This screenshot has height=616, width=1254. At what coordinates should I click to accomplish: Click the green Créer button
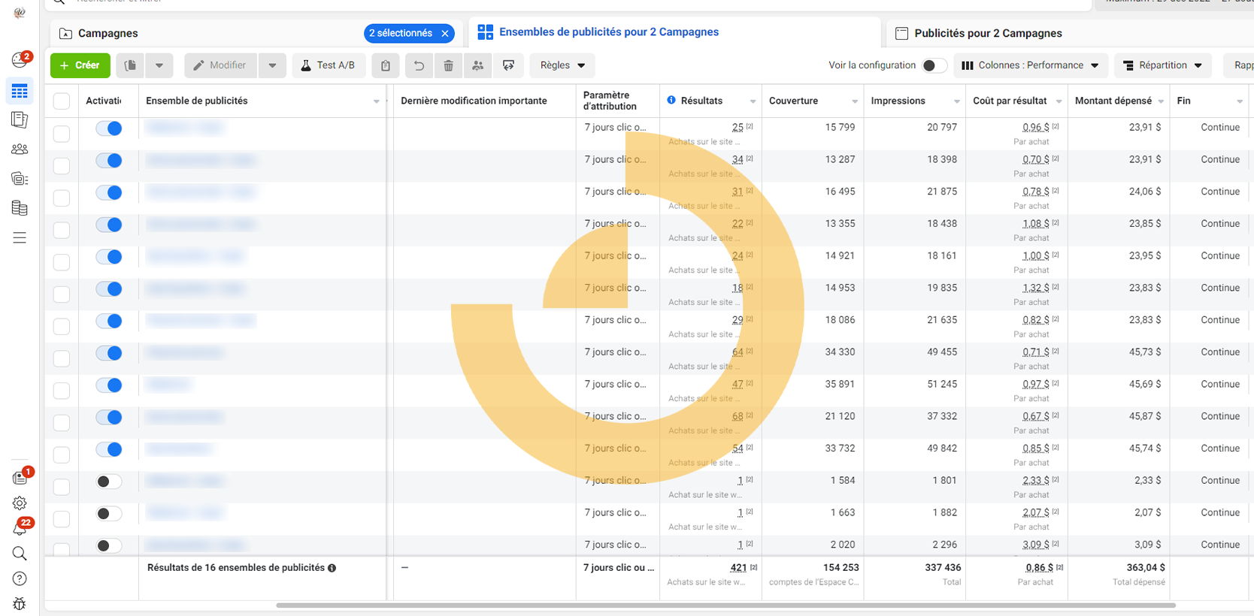click(x=80, y=65)
